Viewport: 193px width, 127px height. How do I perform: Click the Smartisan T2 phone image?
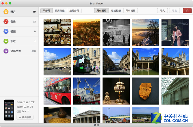[9, 110]
